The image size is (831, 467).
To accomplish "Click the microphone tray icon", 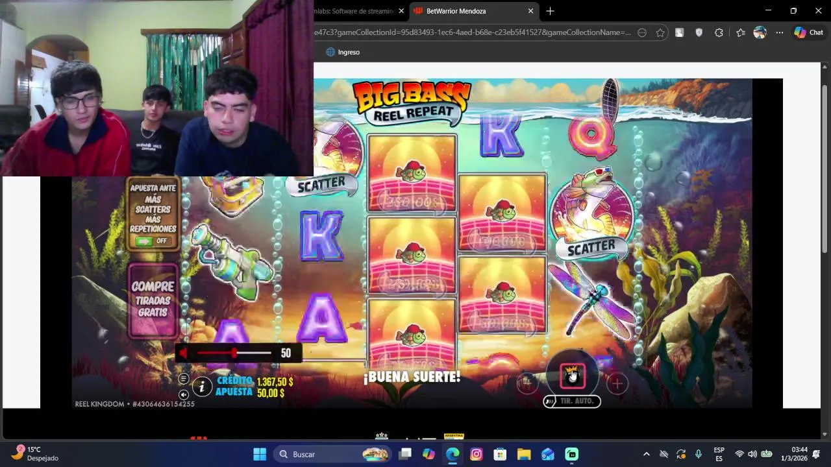I will tap(699, 454).
